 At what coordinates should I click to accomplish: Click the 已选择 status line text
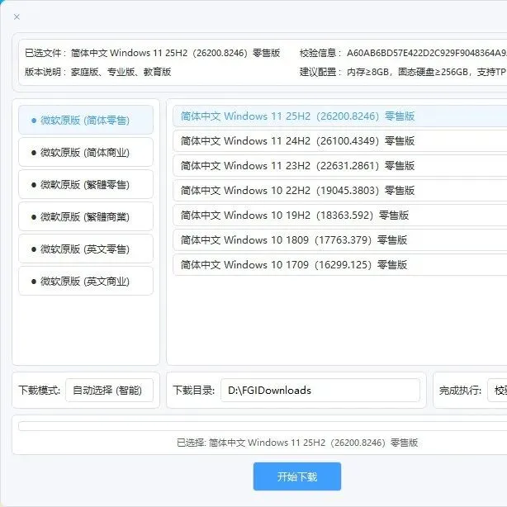point(297,443)
